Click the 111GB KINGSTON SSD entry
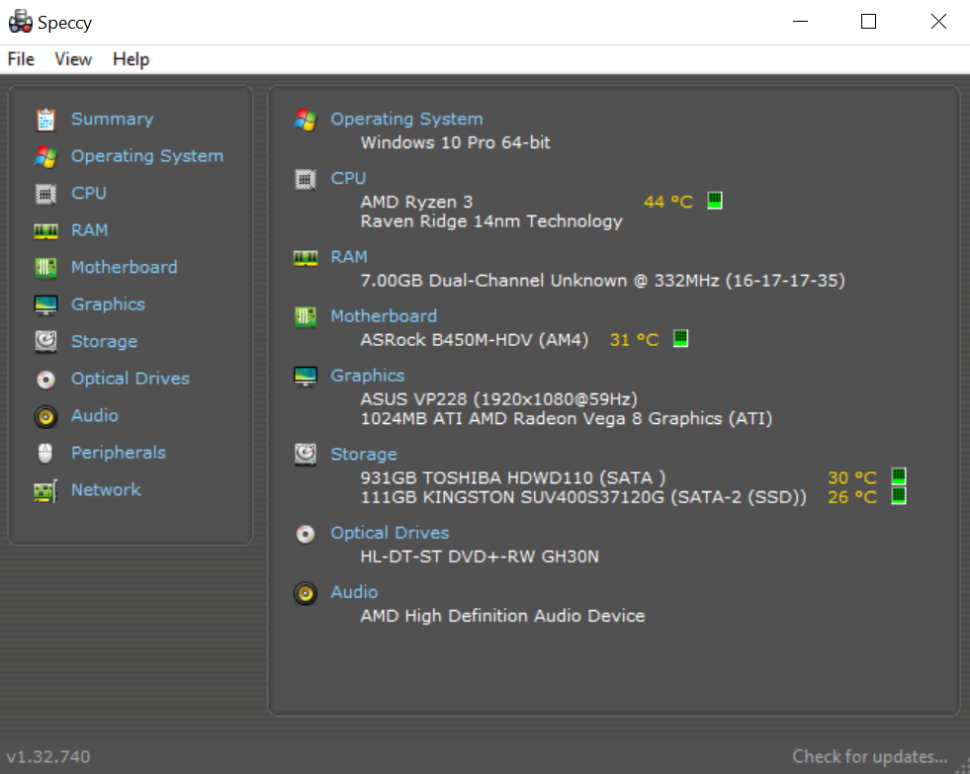Viewport: 970px width, 774px height. pyautogui.click(x=583, y=497)
